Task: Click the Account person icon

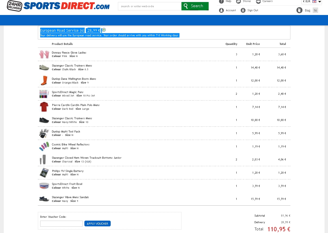Action: click(221, 10)
